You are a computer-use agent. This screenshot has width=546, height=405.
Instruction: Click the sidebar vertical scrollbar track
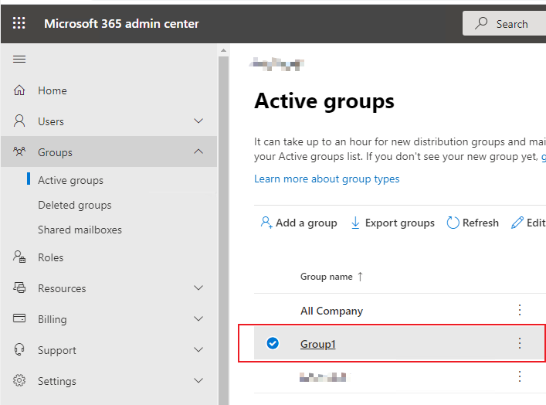point(223,230)
